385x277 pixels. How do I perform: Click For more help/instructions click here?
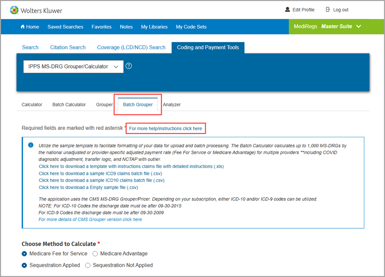[x=166, y=129]
